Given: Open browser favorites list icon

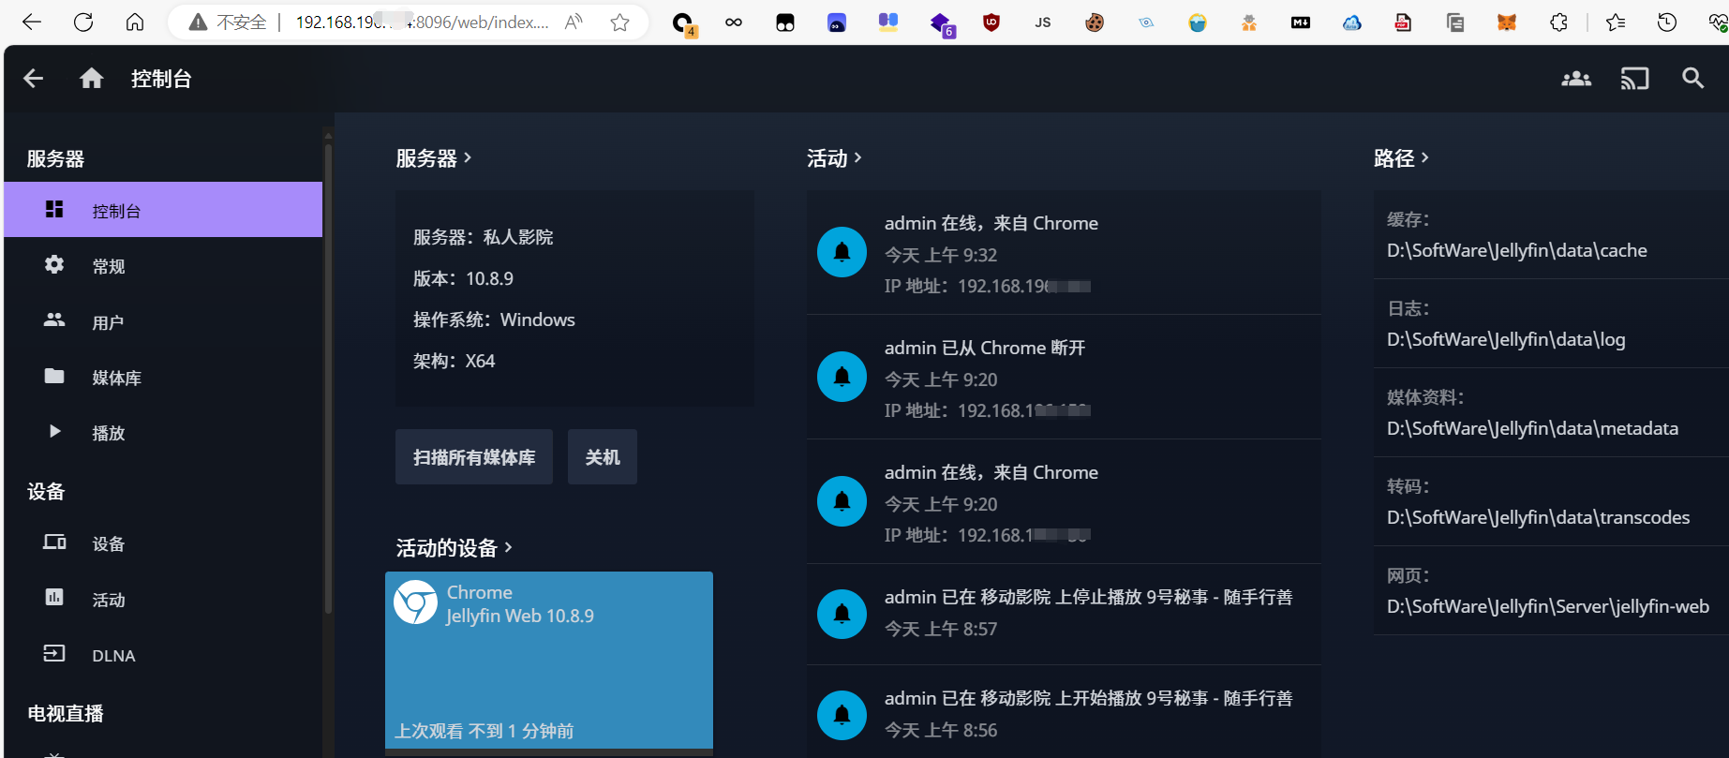Looking at the screenshot, I should coord(1616,22).
